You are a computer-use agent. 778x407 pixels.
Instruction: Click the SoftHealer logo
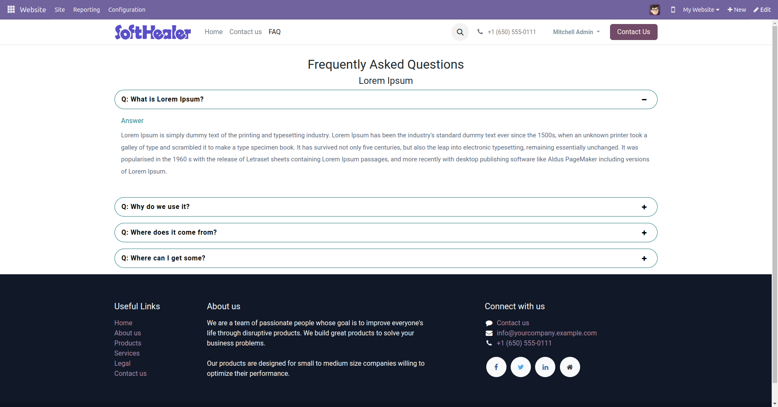[153, 32]
